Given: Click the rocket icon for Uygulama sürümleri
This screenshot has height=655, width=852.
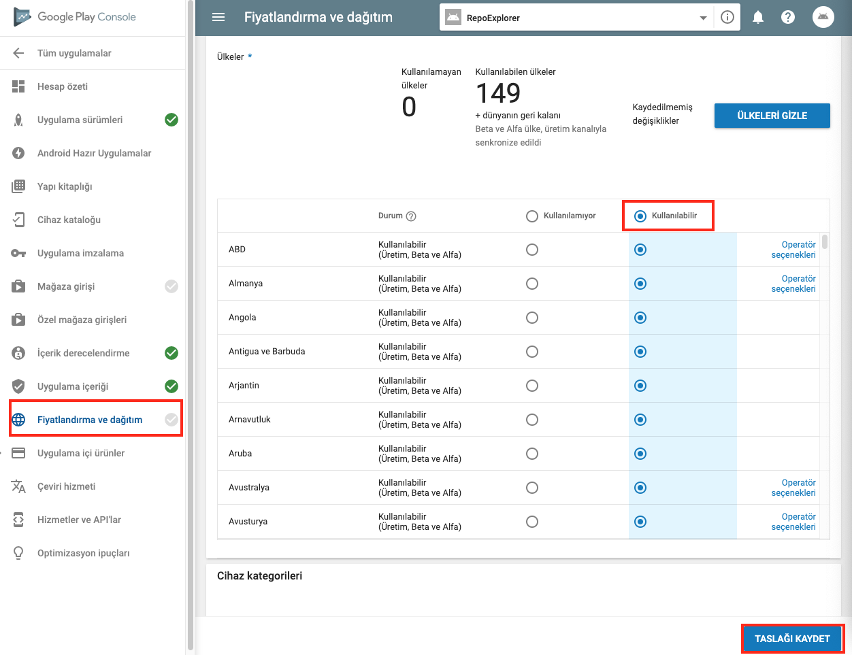Looking at the screenshot, I should point(18,120).
